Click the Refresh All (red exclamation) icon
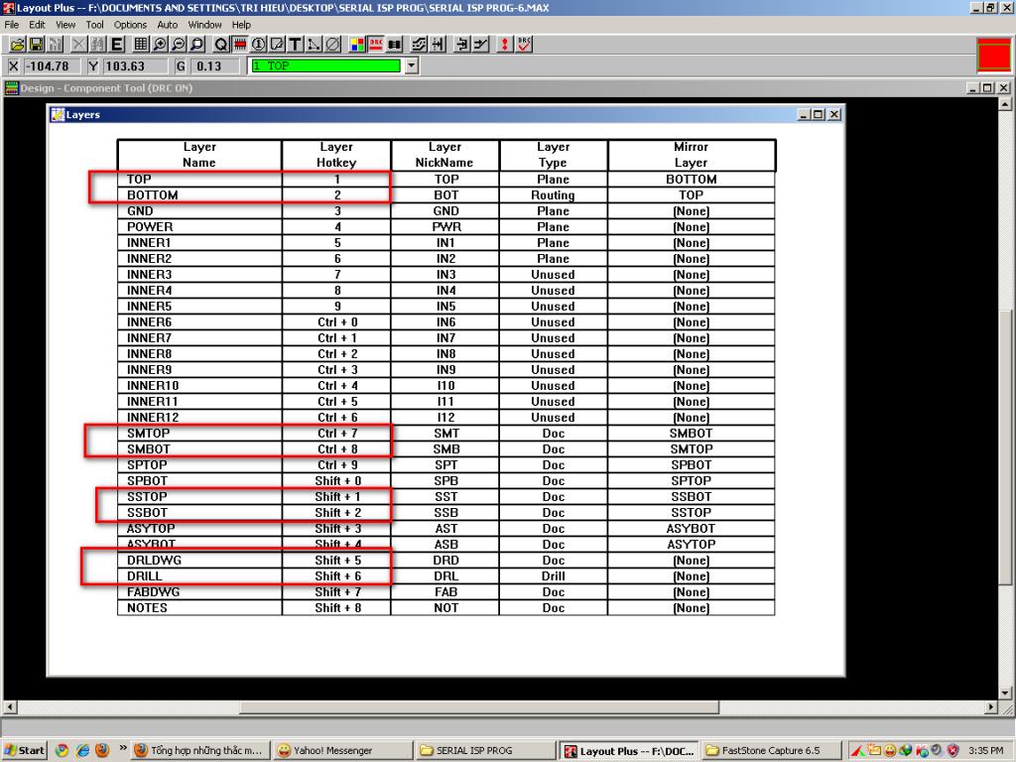The image size is (1016, 762). (504, 44)
